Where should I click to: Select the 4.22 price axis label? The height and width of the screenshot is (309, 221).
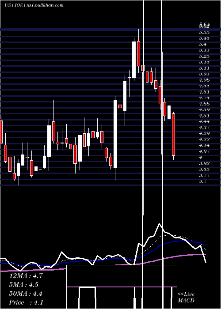(x=204, y=139)
